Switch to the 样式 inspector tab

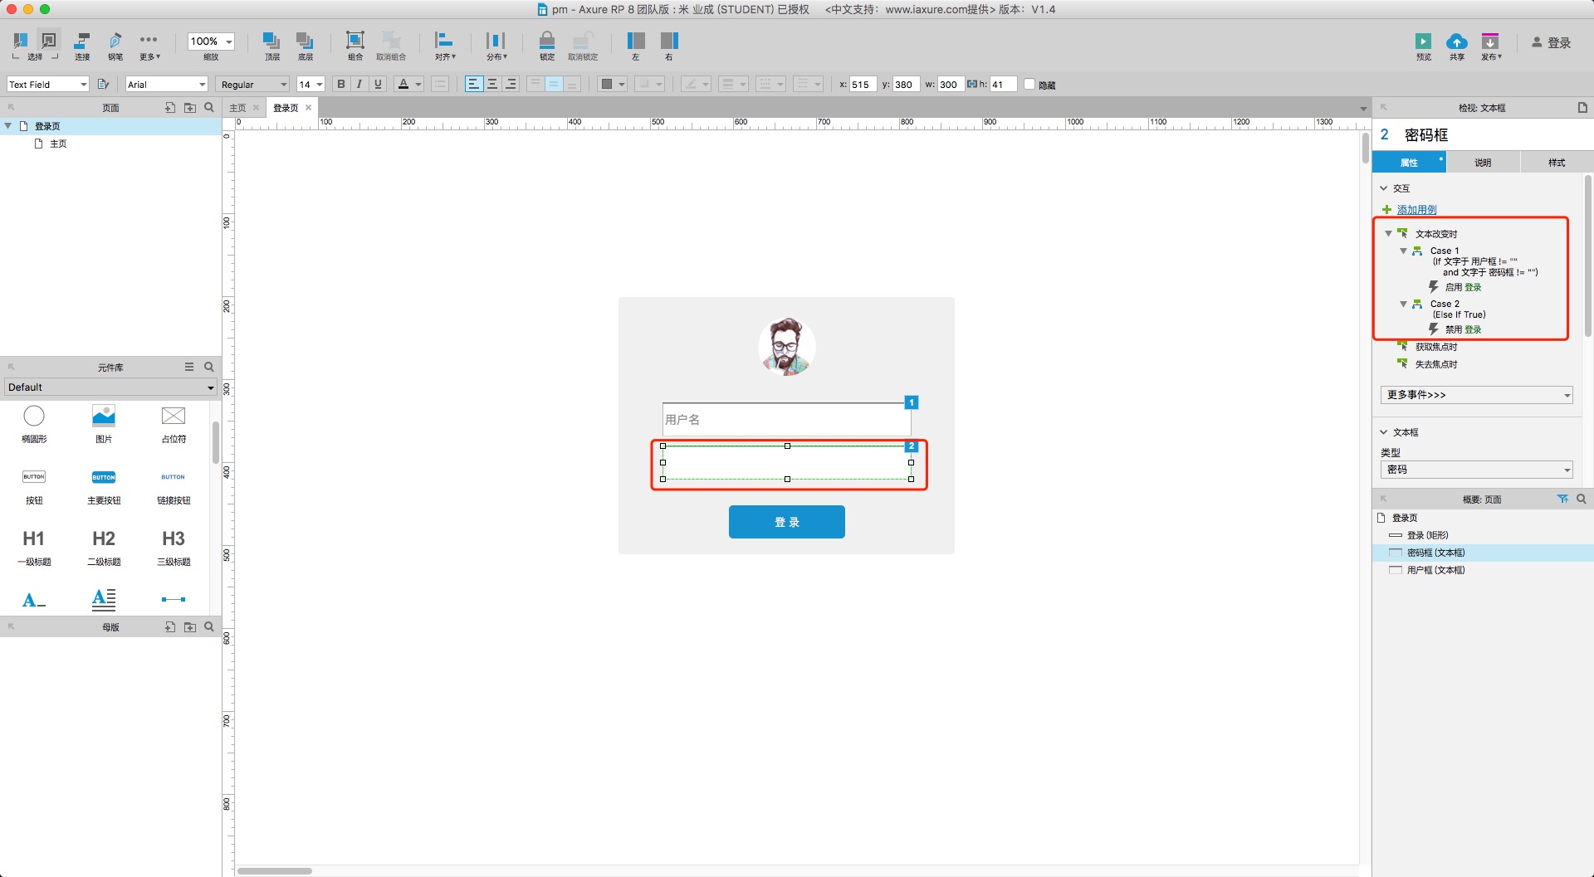[x=1557, y=162]
